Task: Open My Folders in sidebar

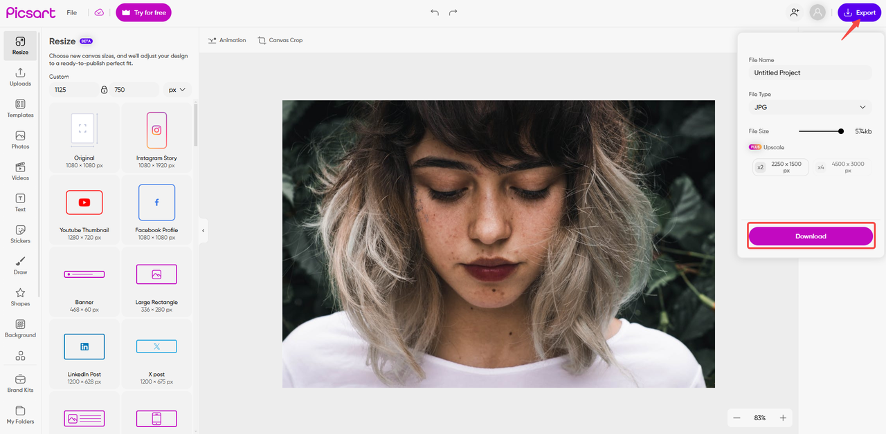Action: click(x=20, y=415)
